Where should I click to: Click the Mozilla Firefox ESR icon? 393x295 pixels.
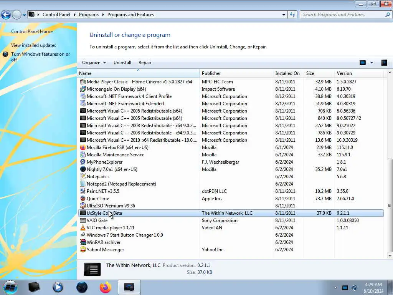point(83,147)
